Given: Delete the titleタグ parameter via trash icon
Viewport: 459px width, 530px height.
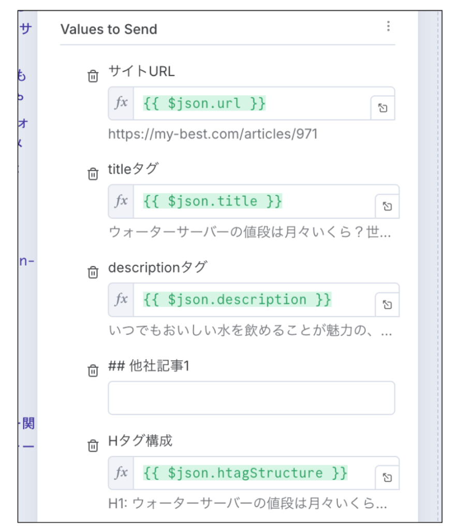Looking at the screenshot, I should [93, 174].
